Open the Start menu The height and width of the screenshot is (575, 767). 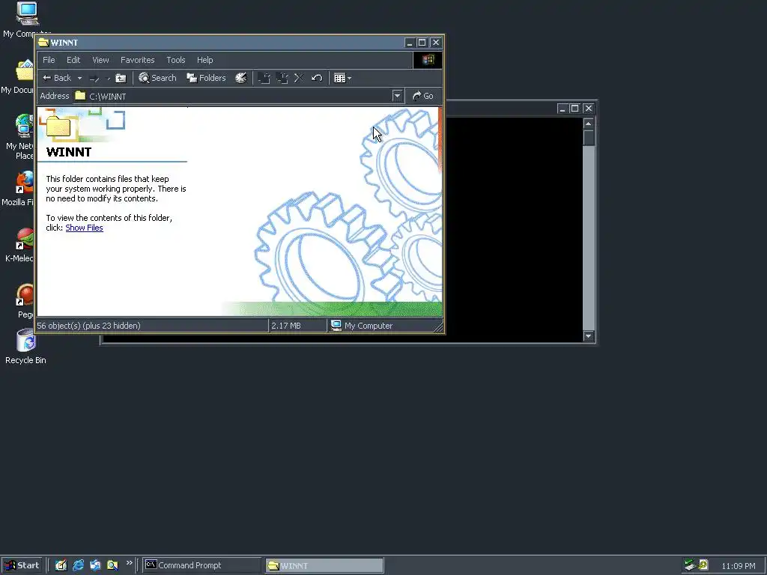[x=22, y=565]
